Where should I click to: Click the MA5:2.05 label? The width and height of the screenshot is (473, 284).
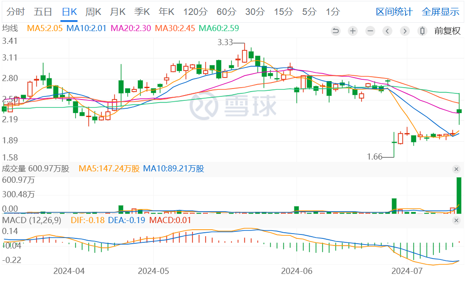point(45,28)
